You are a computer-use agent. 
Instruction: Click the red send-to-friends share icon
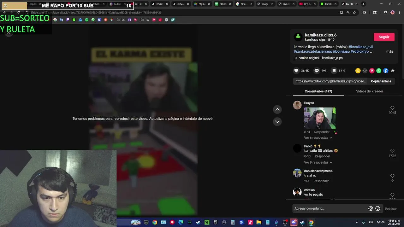coord(372,71)
